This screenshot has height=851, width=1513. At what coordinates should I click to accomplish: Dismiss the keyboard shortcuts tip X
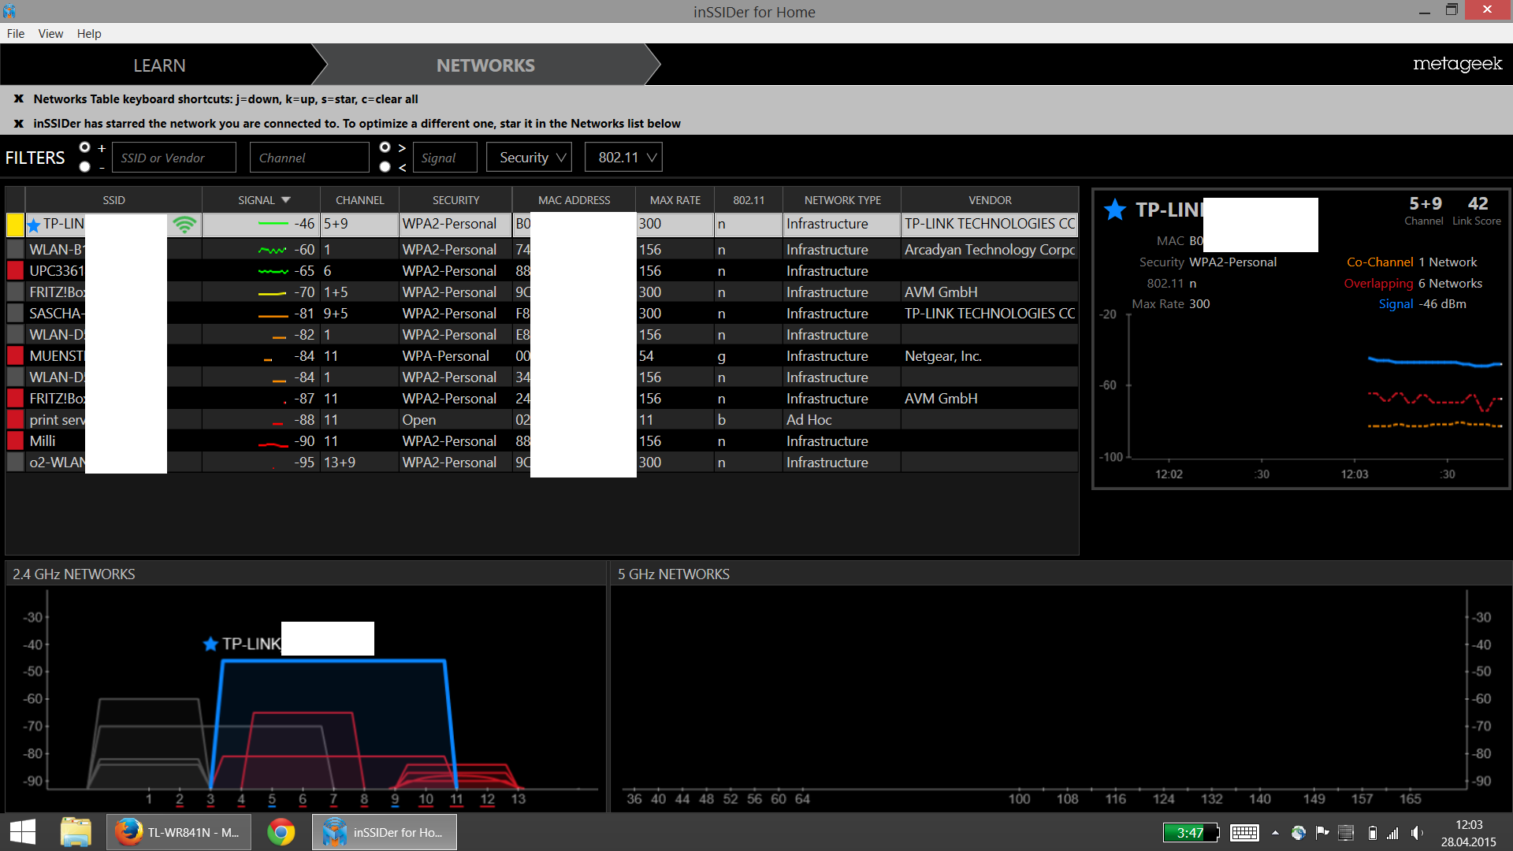[x=19, y=99]
